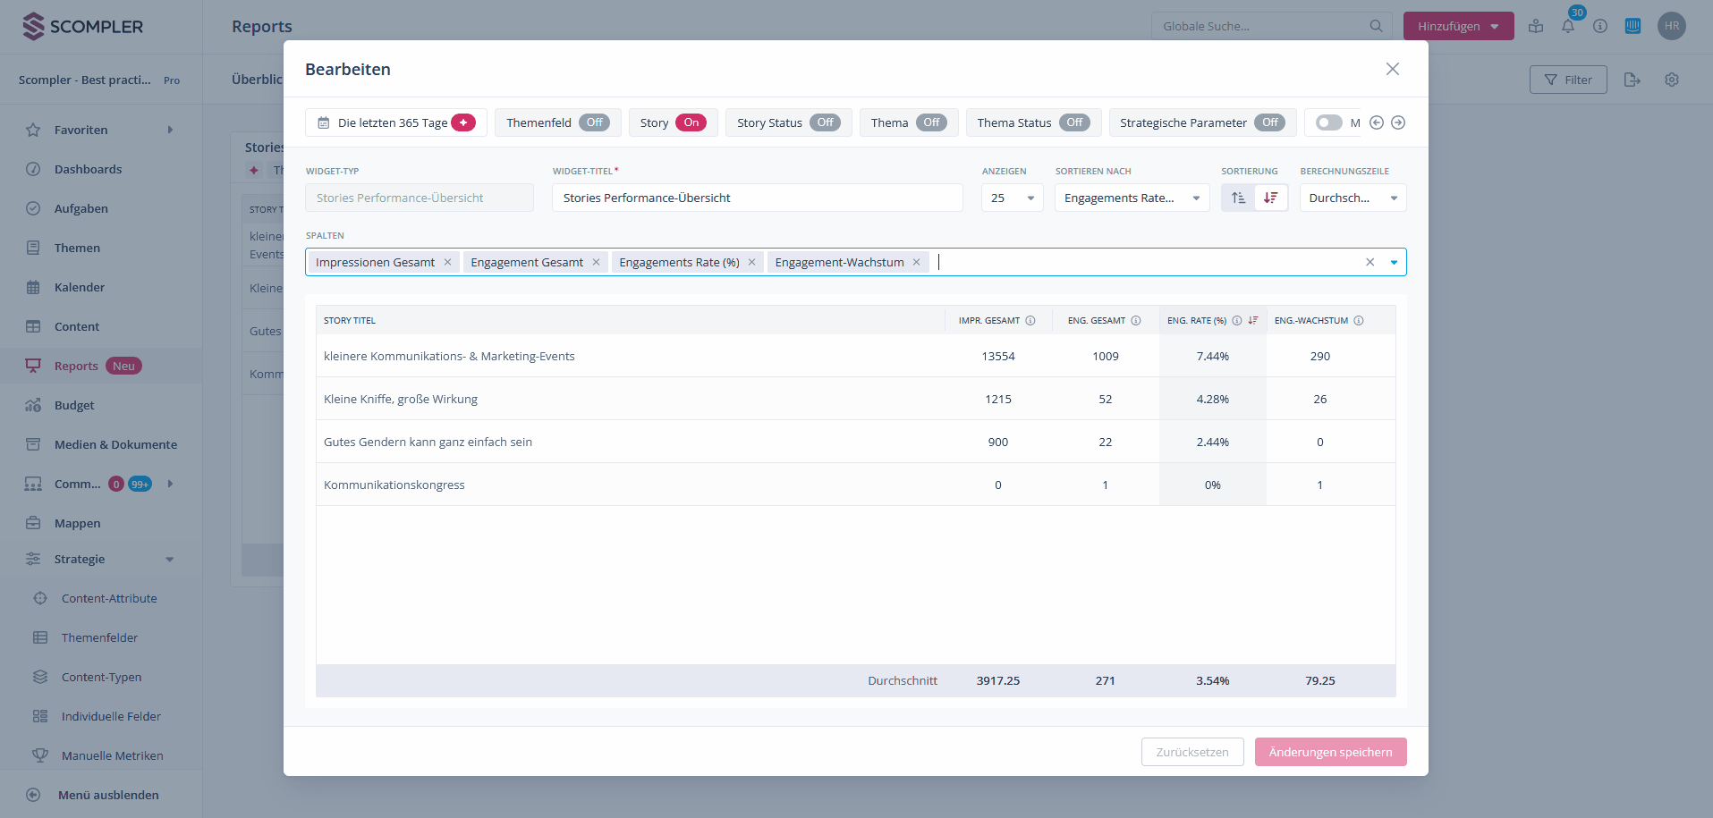Click the Widget-Titel input field
Viewport: 1713px width, 818px height.
coord(757,198)
